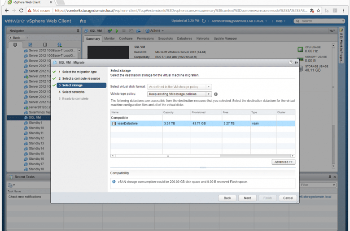The width and height of the screenshot is (350, 231).
Task: Select the Storage navigator tab icon
Action: coord(45,45)
